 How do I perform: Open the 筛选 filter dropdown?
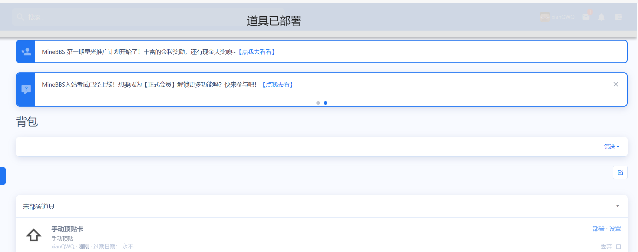[612, 147]
